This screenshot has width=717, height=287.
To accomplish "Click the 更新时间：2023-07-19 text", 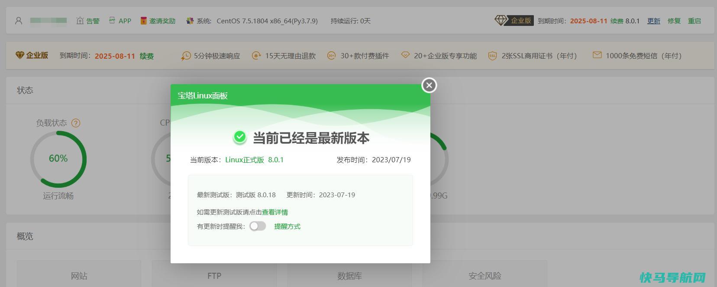I will [321, 195].
